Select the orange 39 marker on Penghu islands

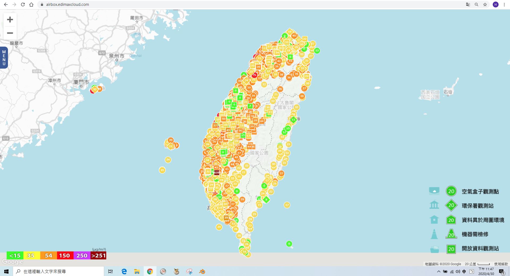pyautogui.click(x=171, y=140)
